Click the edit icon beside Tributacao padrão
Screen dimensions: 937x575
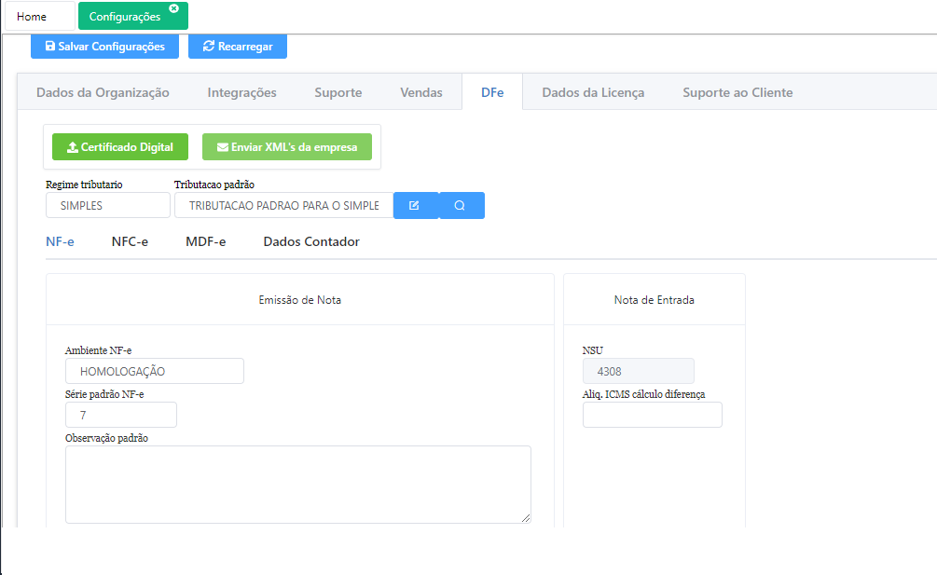pyautogui.click(x=415, y=205)
